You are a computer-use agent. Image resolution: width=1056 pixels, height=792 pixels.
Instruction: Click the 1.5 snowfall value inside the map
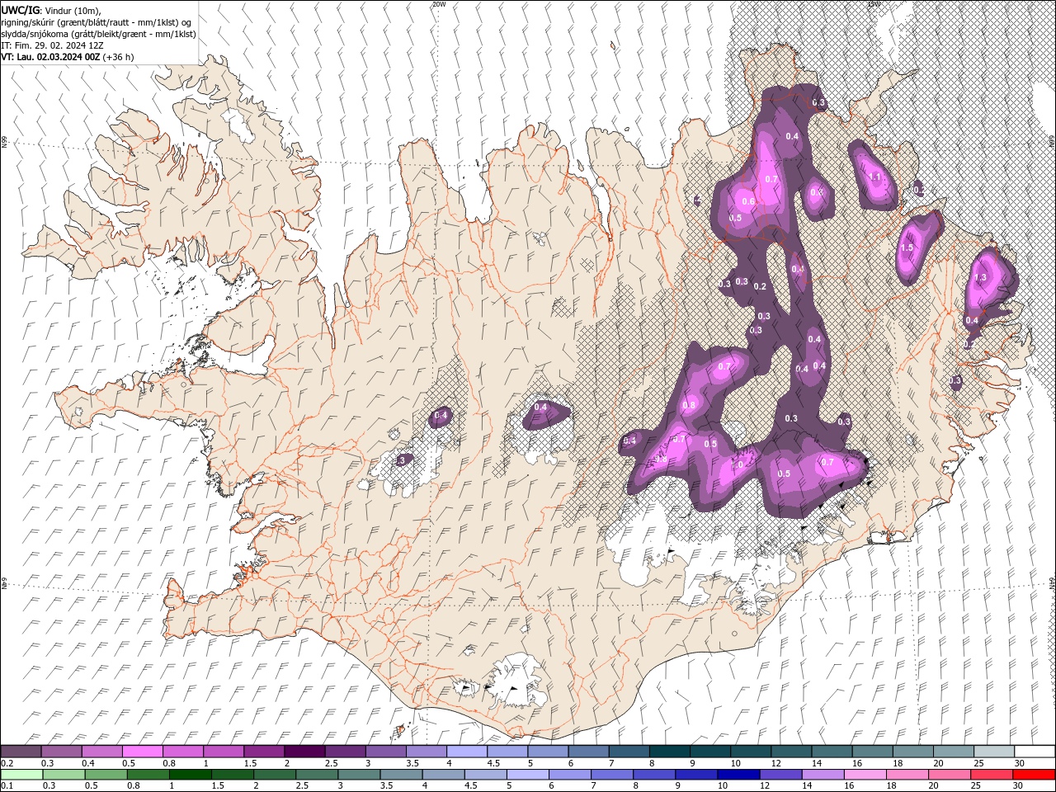pyautogui.click(x=907, y=247)
